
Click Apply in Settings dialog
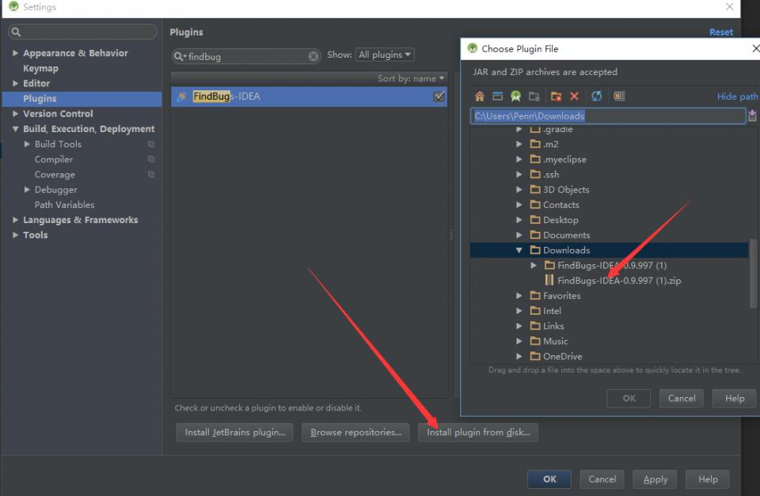[655, 479]
